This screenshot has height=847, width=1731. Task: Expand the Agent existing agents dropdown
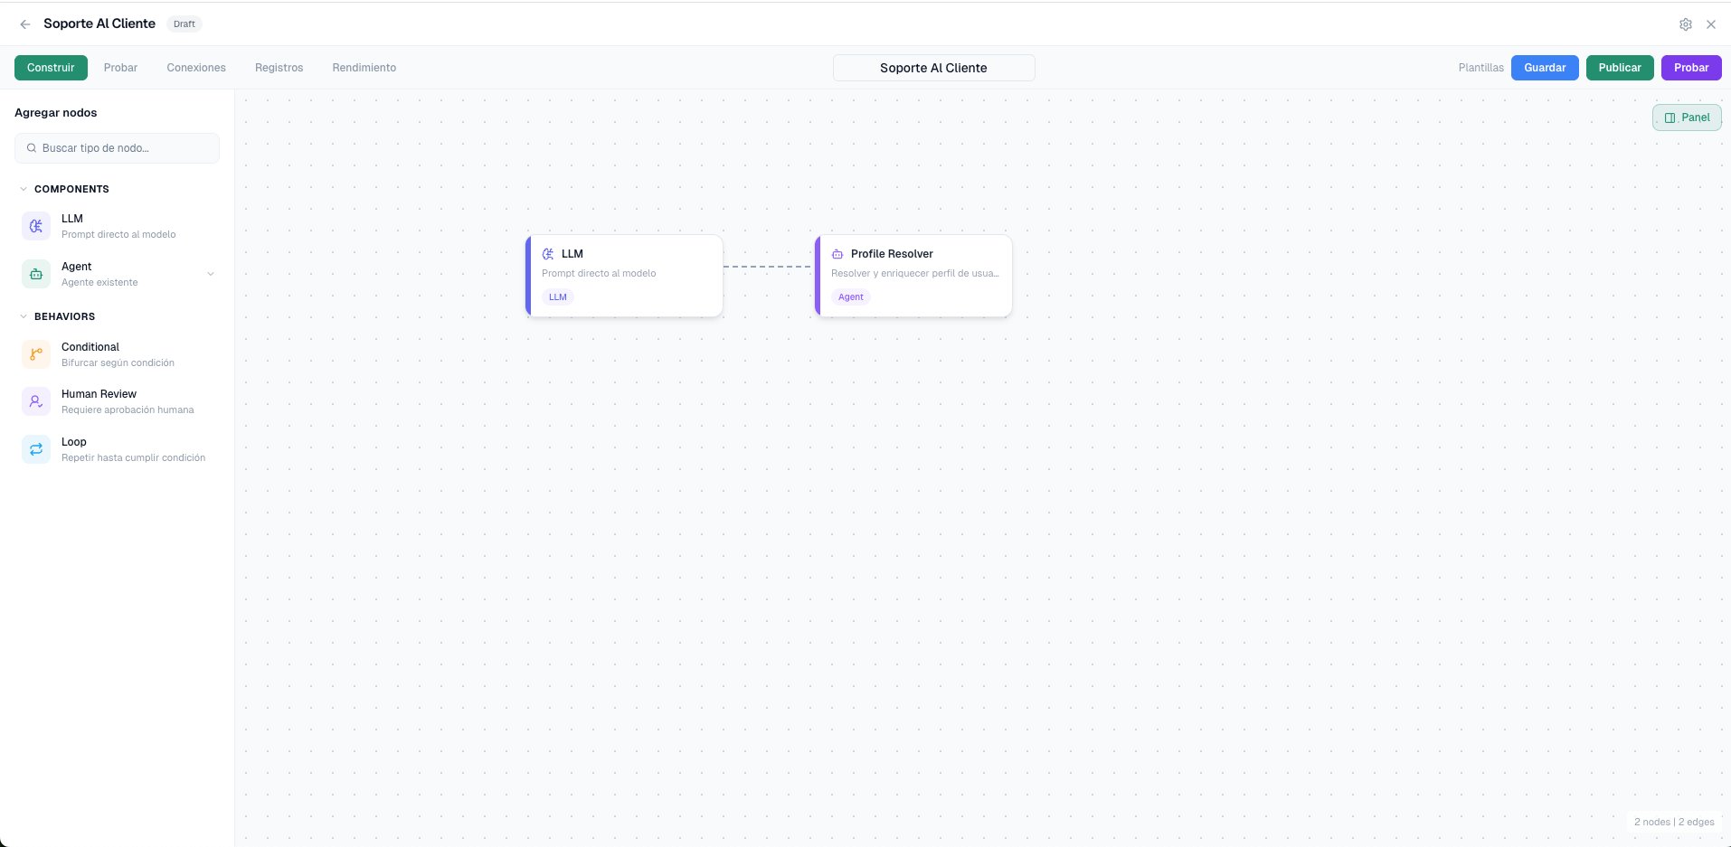click(211, 274)
